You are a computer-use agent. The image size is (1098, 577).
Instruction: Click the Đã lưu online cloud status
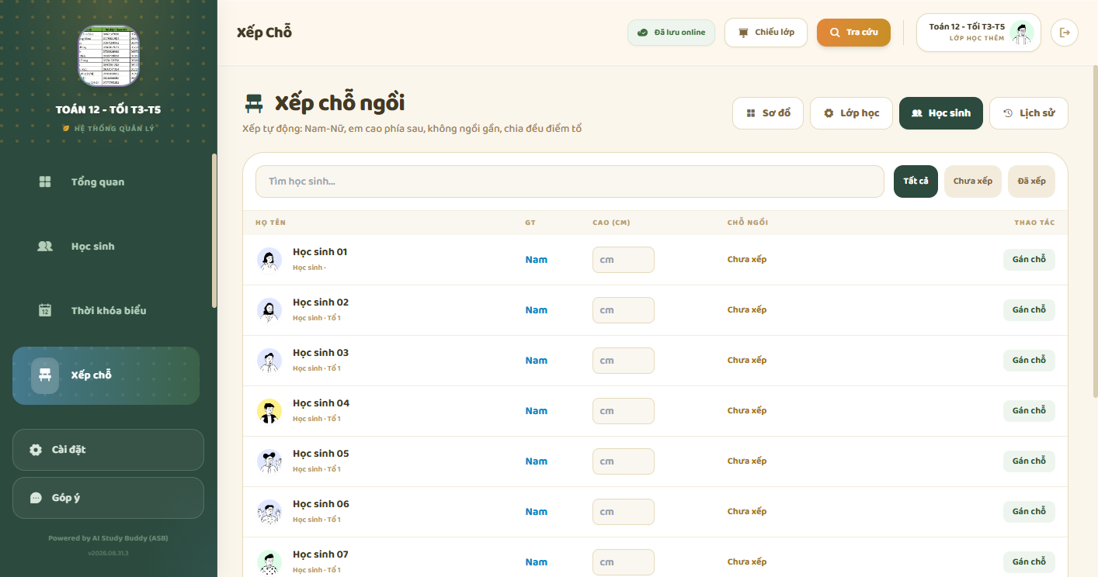(x=671, y=33)
